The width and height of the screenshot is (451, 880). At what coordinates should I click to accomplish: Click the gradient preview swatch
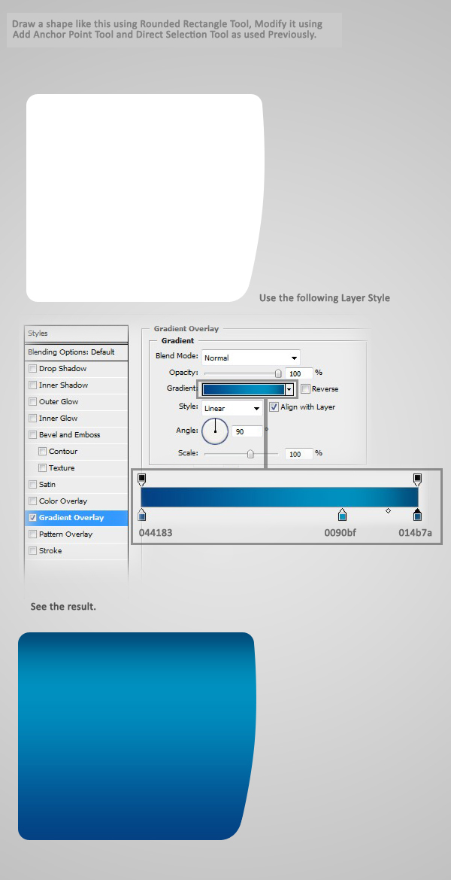coord(244,389)
